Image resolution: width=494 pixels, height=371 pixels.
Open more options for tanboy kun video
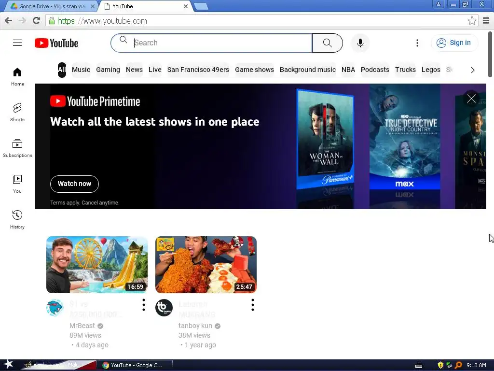[x=253, y=305]
